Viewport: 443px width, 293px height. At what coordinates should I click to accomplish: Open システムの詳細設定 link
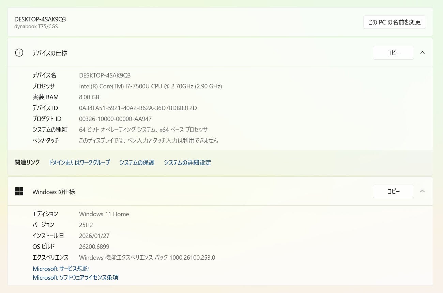pyautogui.click(x=187, y=162)
